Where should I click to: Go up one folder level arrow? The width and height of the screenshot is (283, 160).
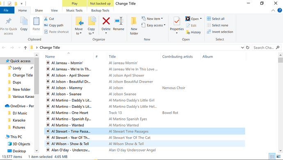coord(25,48)
